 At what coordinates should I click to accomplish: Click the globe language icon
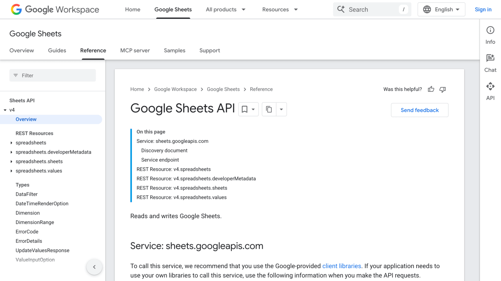427,9
